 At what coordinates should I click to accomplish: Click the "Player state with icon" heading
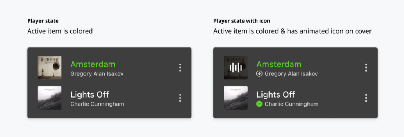click(x=242, y=21)
